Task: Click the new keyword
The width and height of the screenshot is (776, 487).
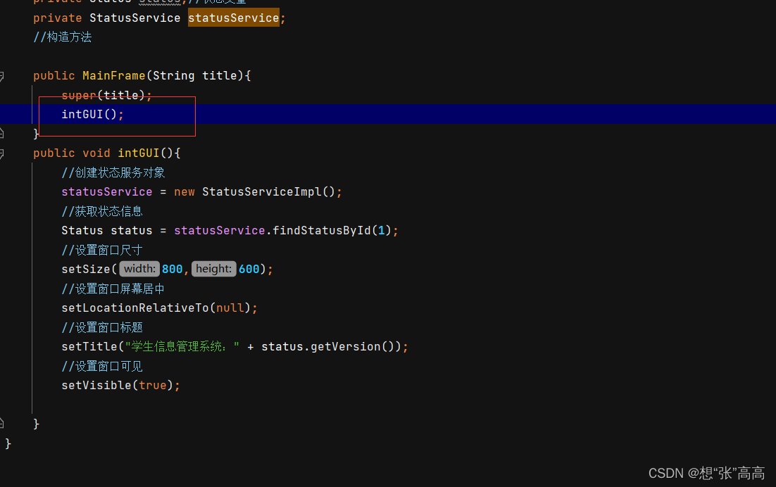Action: (184, 192)
